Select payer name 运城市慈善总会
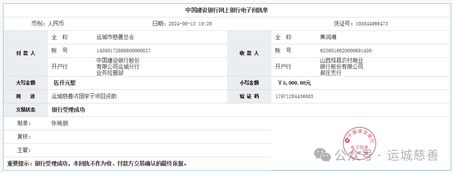This screenshot has width=453, height=173. tap(115, 37)
